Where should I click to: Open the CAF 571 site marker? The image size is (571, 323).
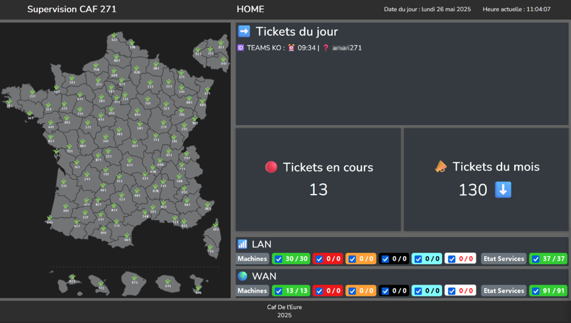tap(181, 73)
